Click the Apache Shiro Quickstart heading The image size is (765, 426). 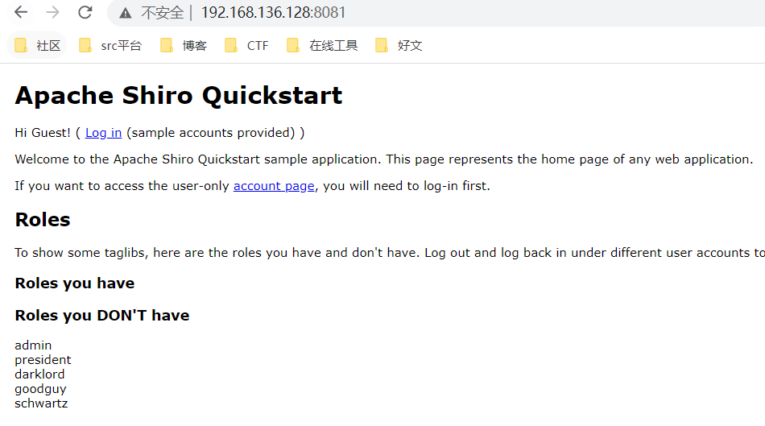coord(179,95)
